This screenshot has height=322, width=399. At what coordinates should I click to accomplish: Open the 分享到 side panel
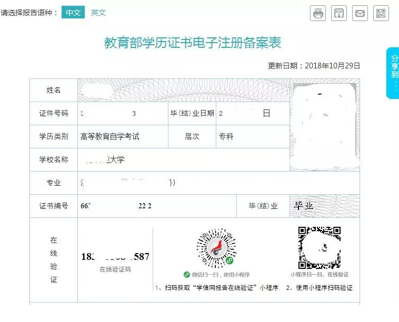coord(394,73)
